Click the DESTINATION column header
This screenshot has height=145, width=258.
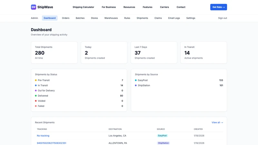(115, 129)
